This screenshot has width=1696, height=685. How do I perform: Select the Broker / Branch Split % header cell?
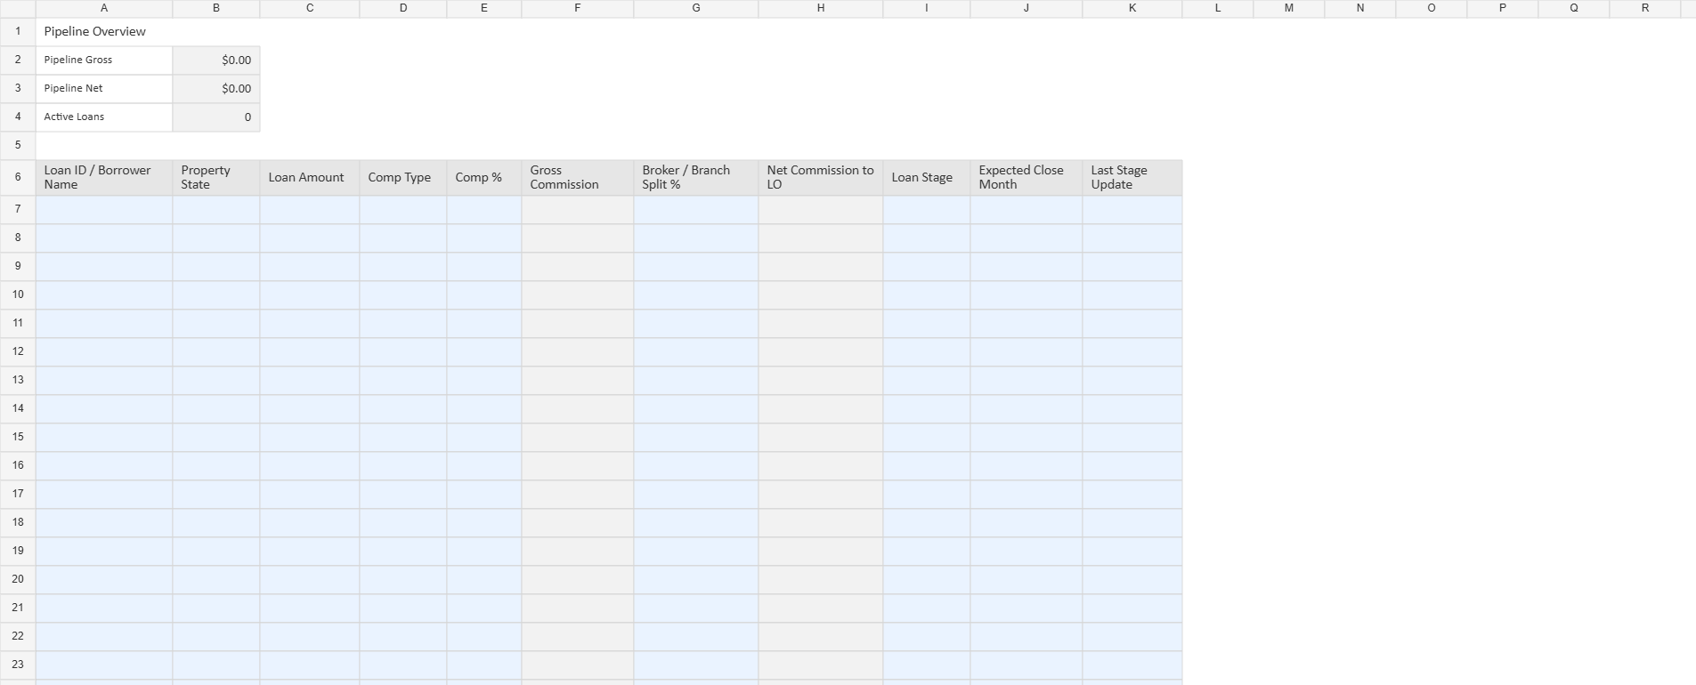pos(695,177)
